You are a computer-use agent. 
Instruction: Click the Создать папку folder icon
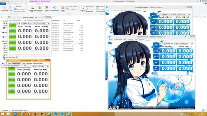tap(63, 7)
